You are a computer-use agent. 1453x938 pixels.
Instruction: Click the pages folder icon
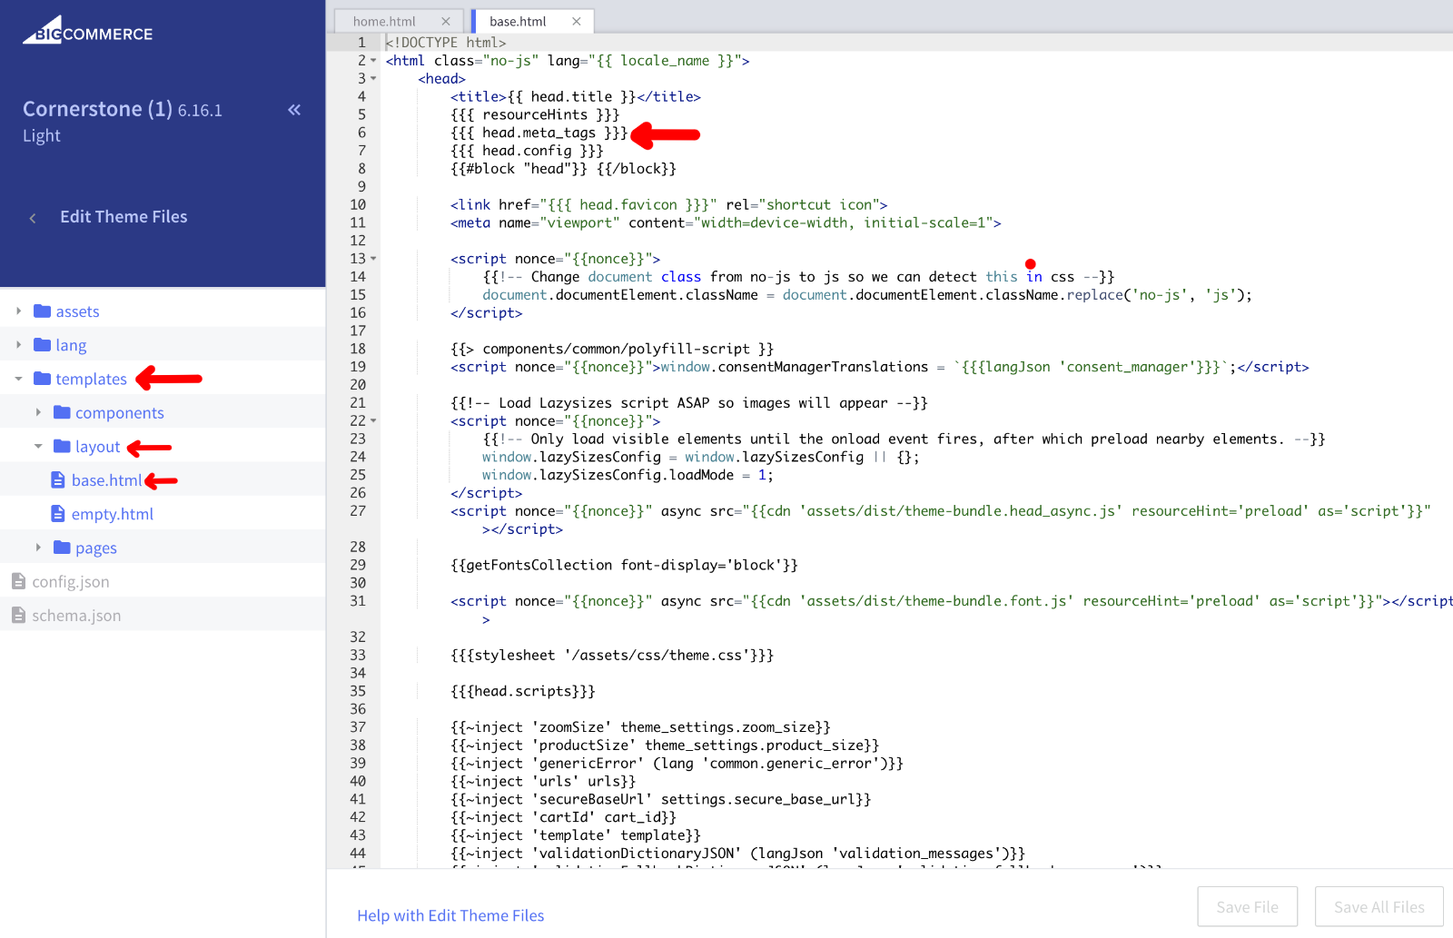point(62,547)
